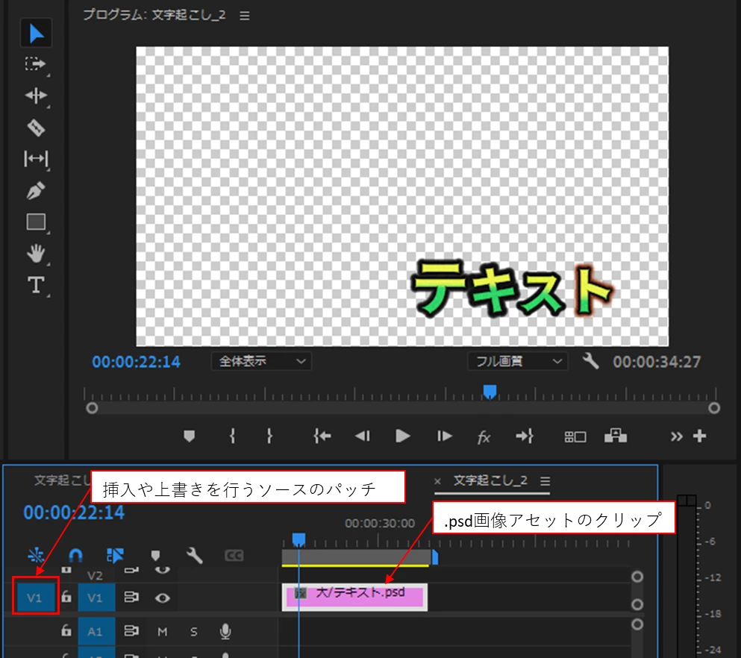This screenshot has height=658, width=741.
Task: Open the Program monitor panel menu
Action: pyautogui.click(x=244, y=16)
